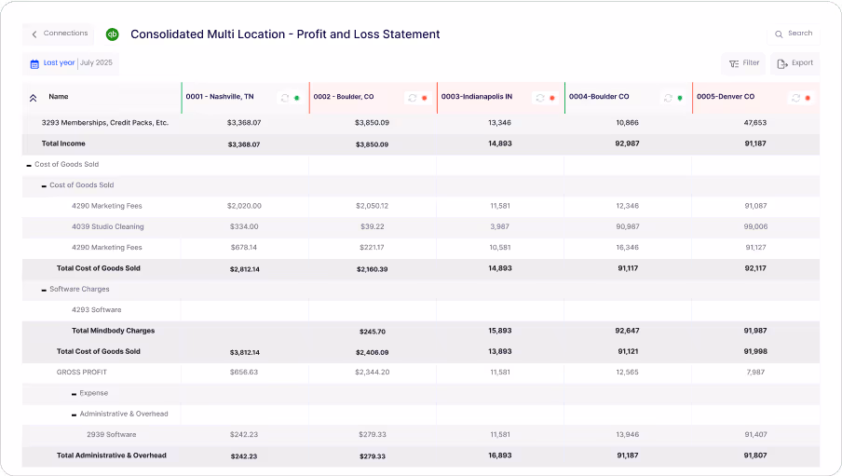Collapse the Software Charges section
This screenshot has width=842, height=476.
pos(44,290)
